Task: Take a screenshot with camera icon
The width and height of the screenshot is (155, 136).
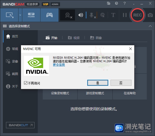Action: pyautogui.click(x=150, y=15)
